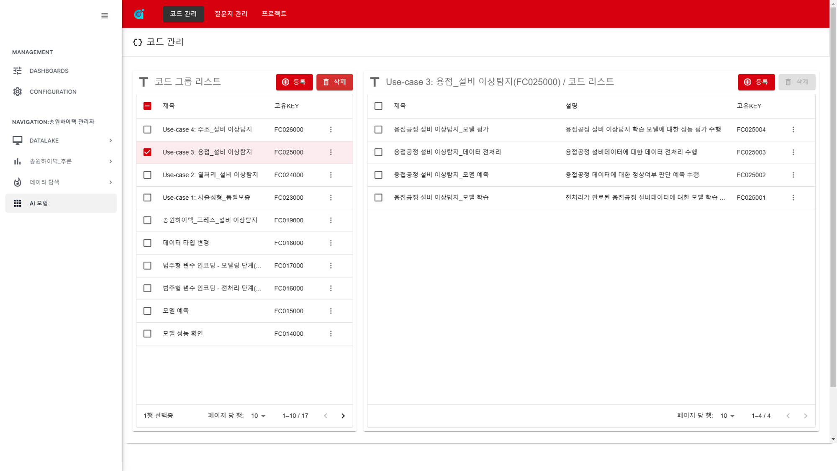The height and width of the screenshot is (471, 837).
Task: Go to previous page of code group list
Action: [x=326, y=416]
